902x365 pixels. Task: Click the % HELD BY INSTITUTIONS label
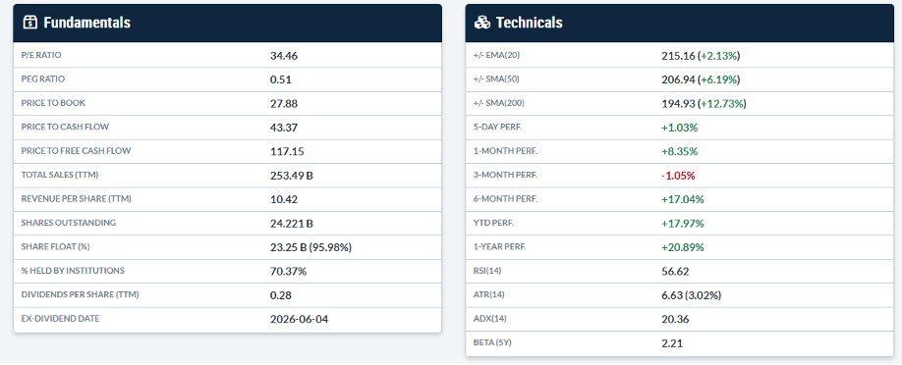coord(73,271)
